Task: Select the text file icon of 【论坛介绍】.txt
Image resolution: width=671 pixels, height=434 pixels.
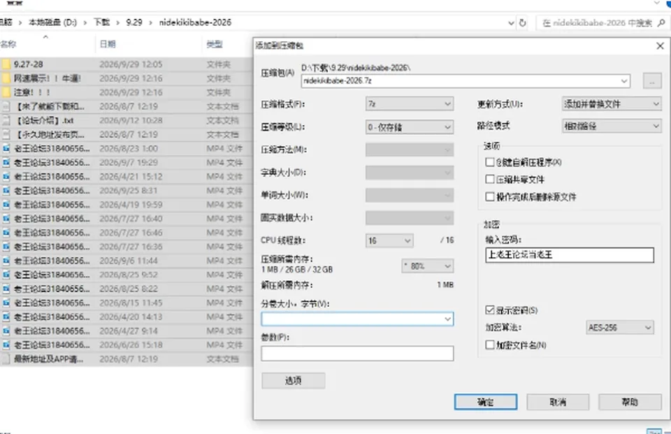Action: (6, 121)
